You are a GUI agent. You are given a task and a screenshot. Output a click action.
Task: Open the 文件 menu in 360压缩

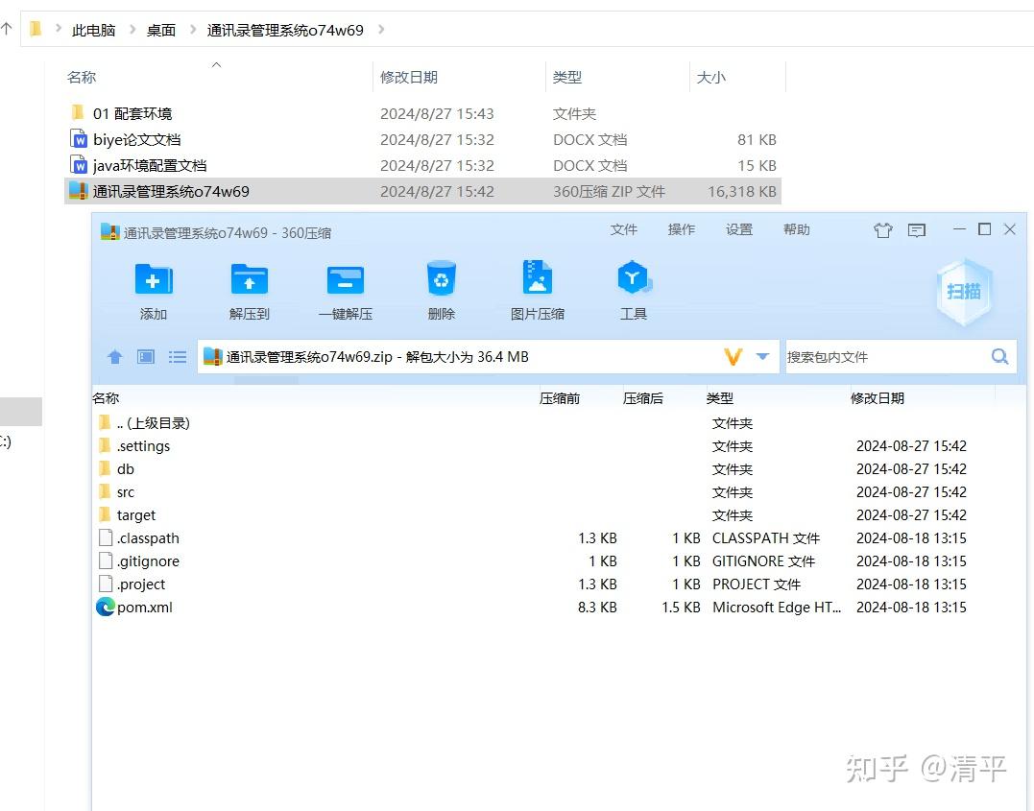pos(624,229)
